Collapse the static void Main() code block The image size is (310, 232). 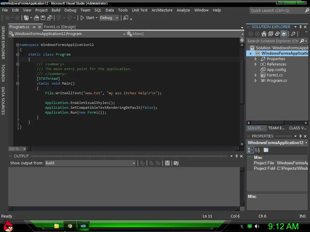(18, 83)
